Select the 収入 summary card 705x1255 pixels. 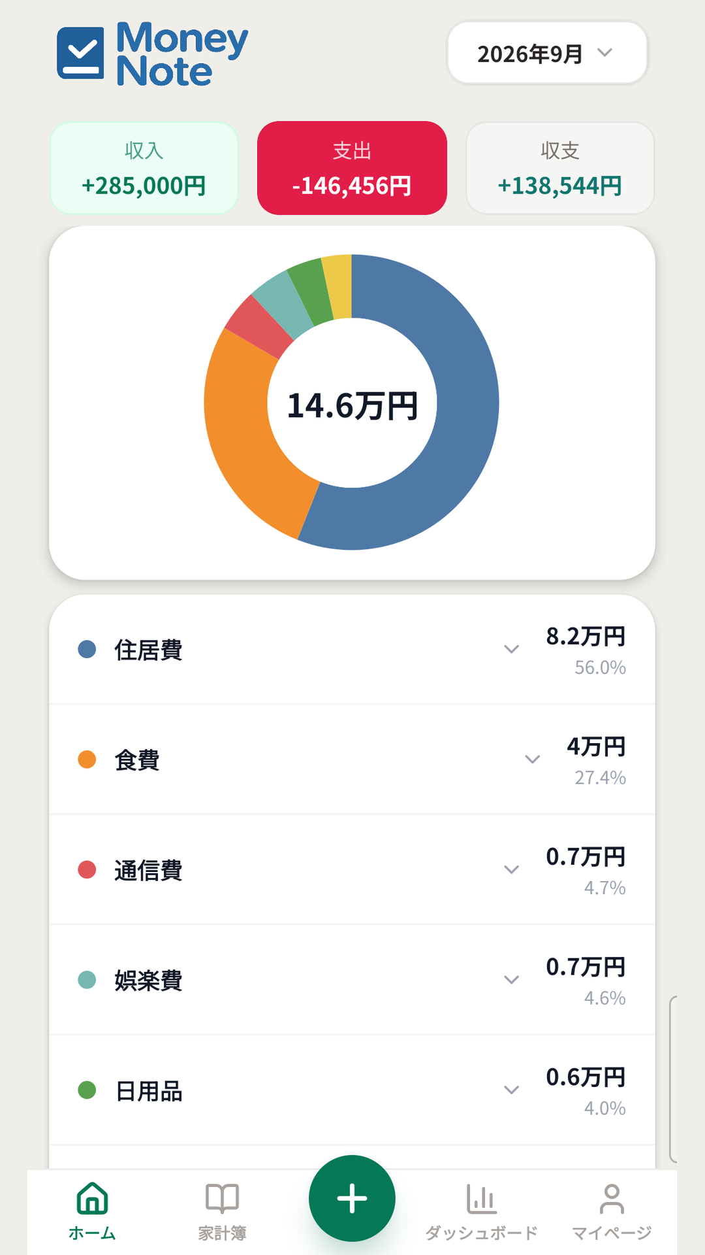[144, 168]
